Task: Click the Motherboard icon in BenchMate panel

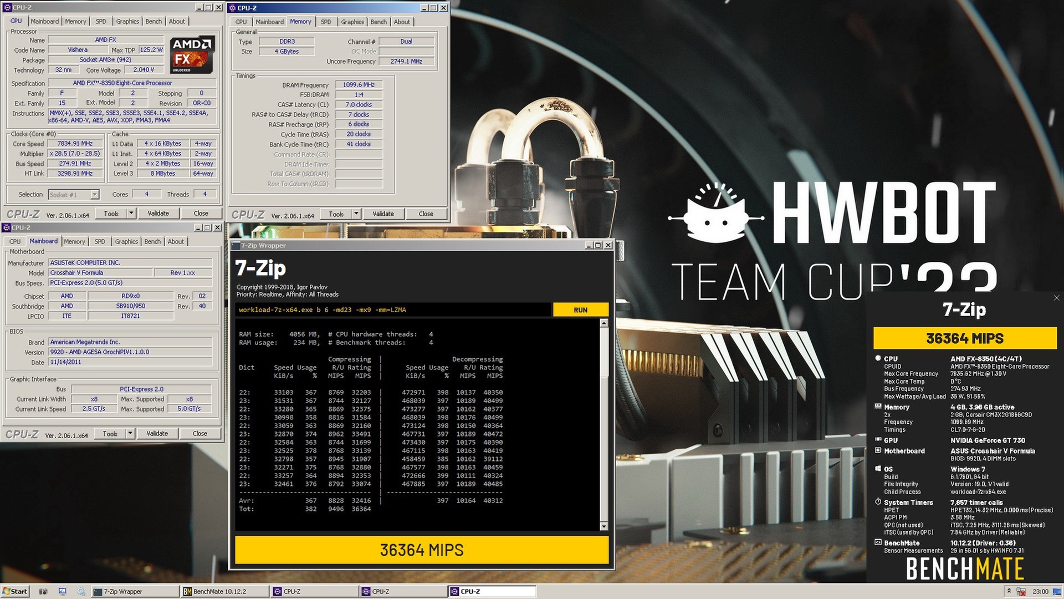Action: [x=878, y=450]
